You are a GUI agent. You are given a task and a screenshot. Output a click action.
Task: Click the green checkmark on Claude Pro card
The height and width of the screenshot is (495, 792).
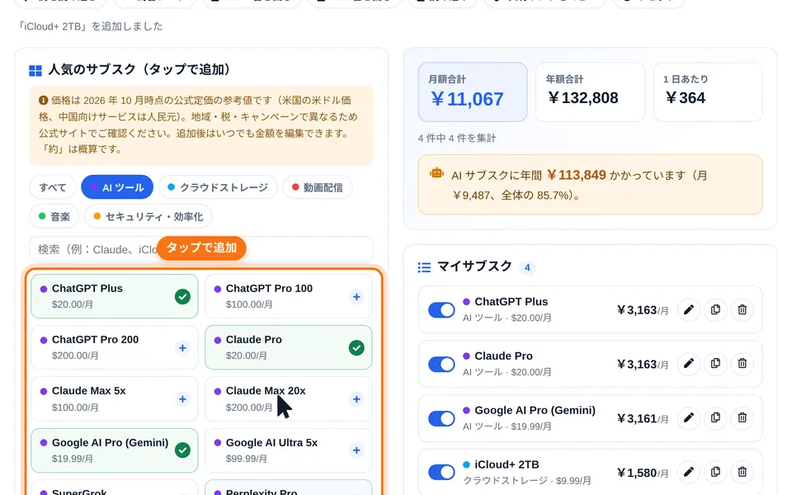[x=356, y=348]
